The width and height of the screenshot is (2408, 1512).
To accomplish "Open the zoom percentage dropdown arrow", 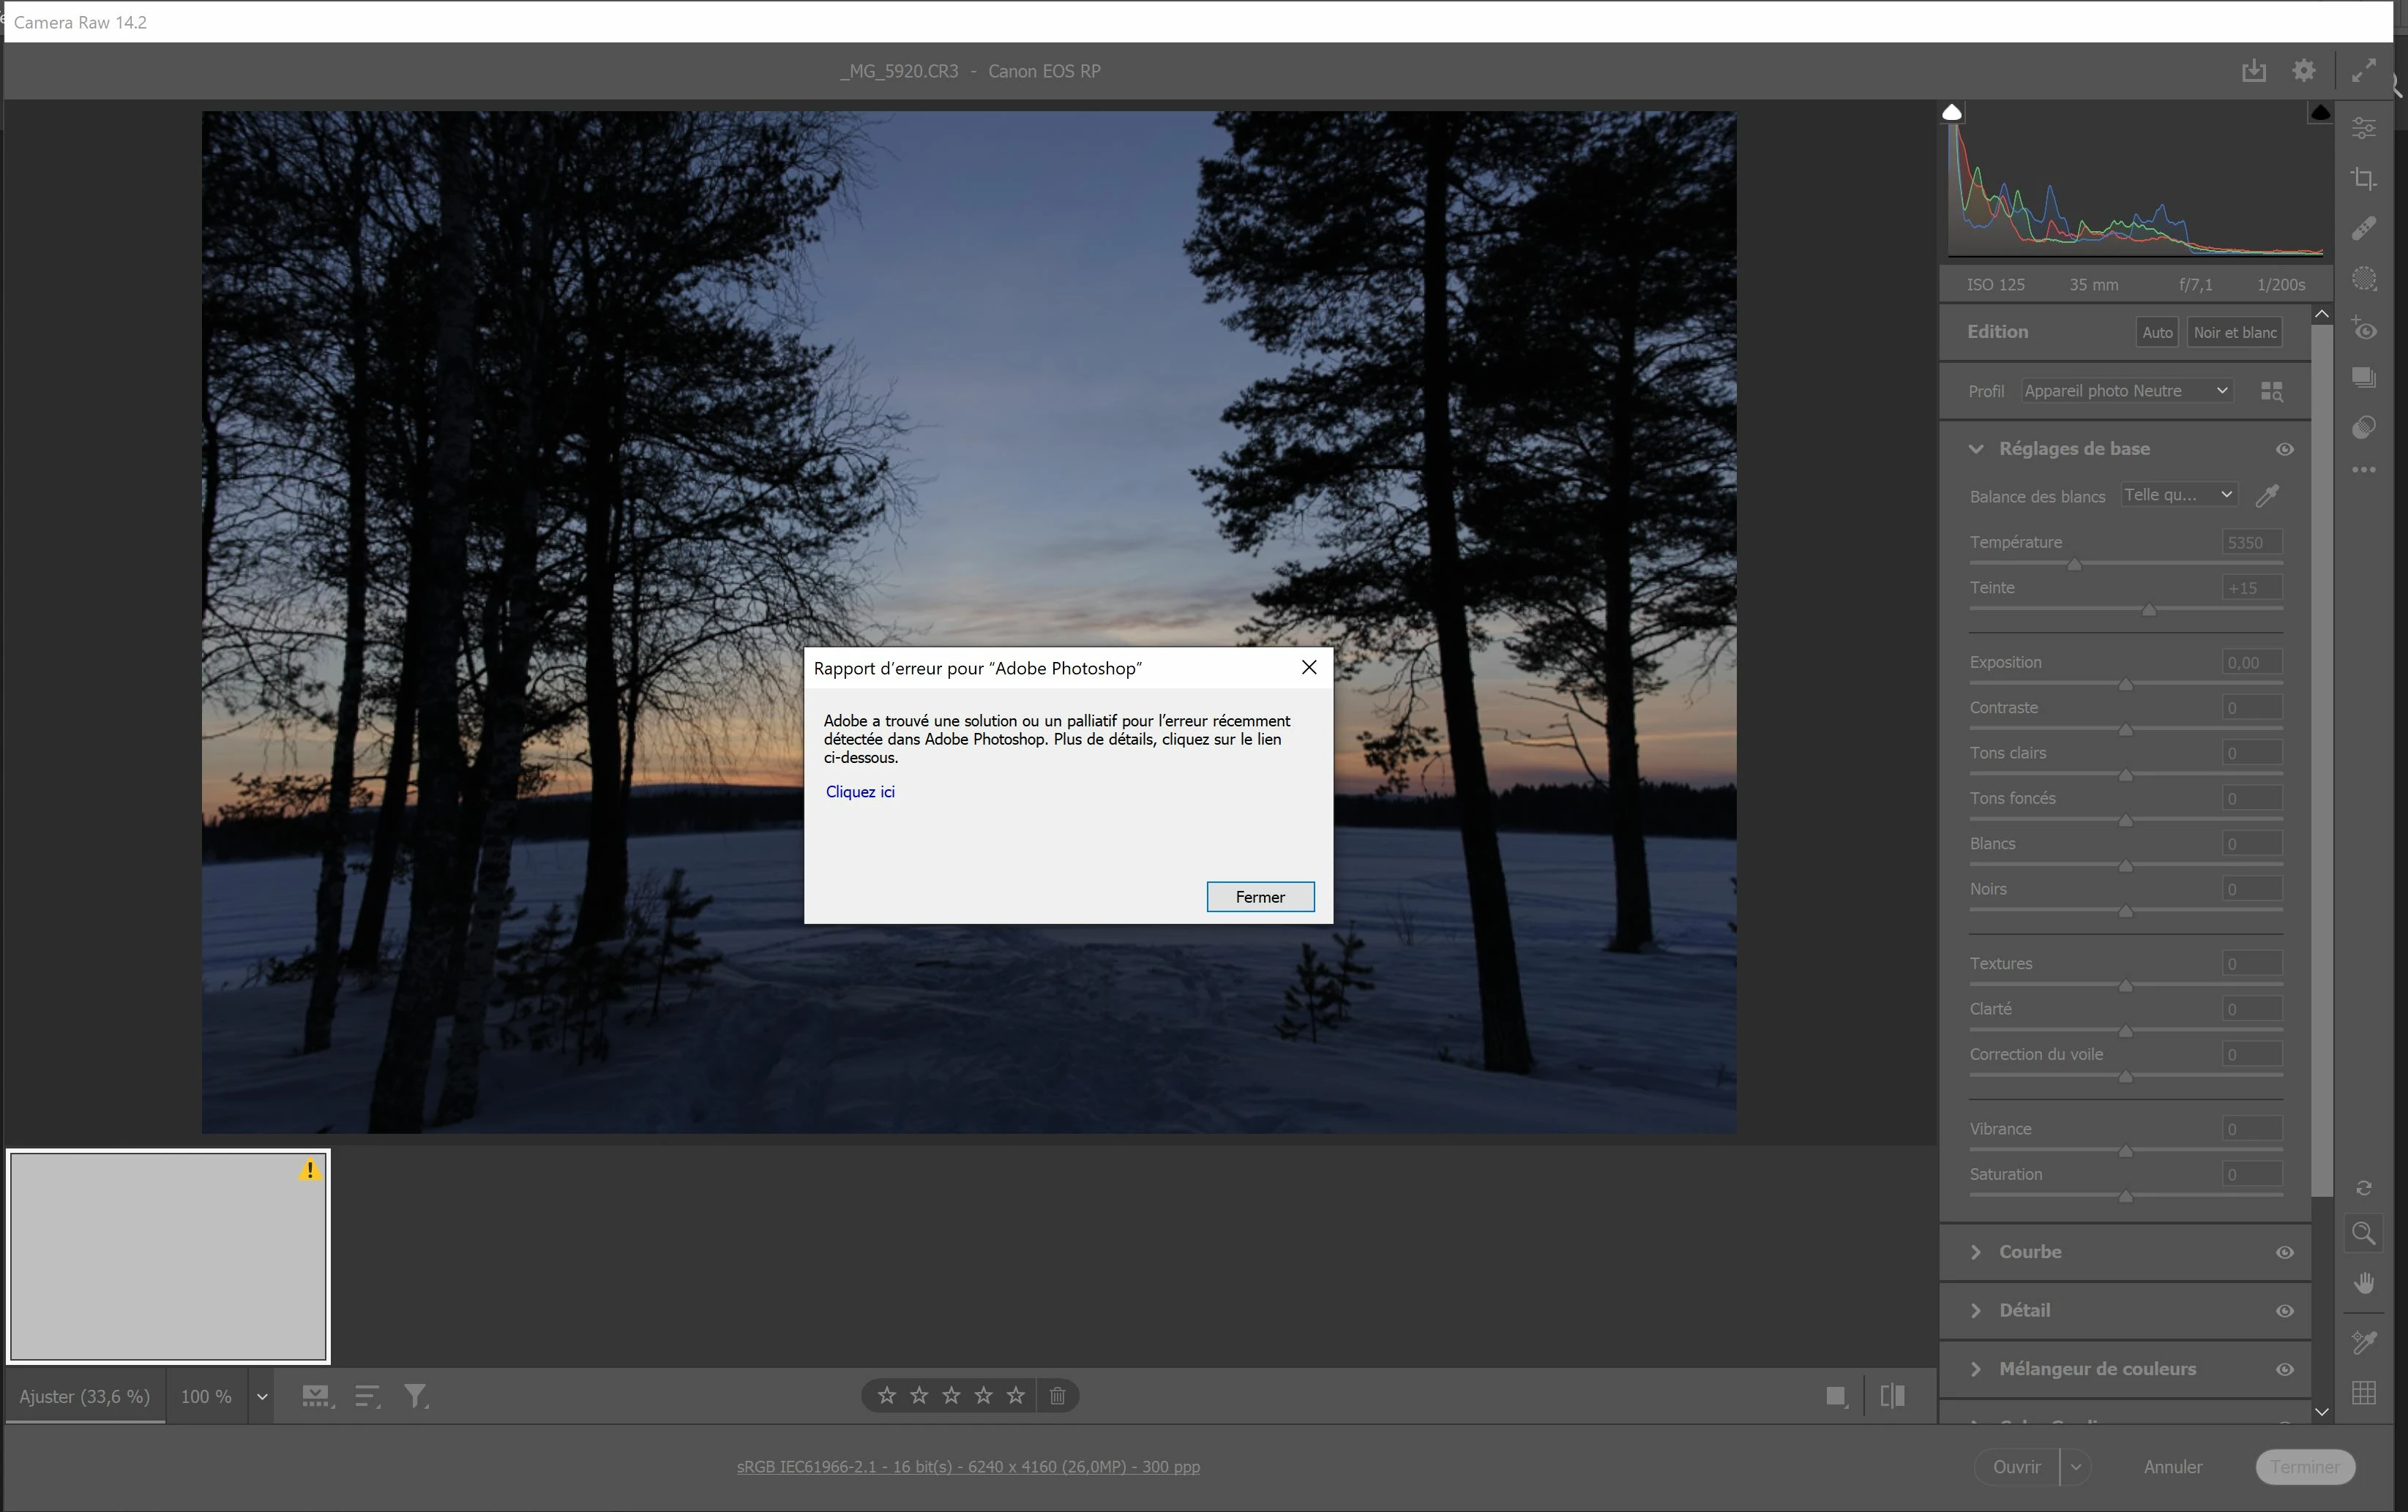I will tap(262, 1397).
